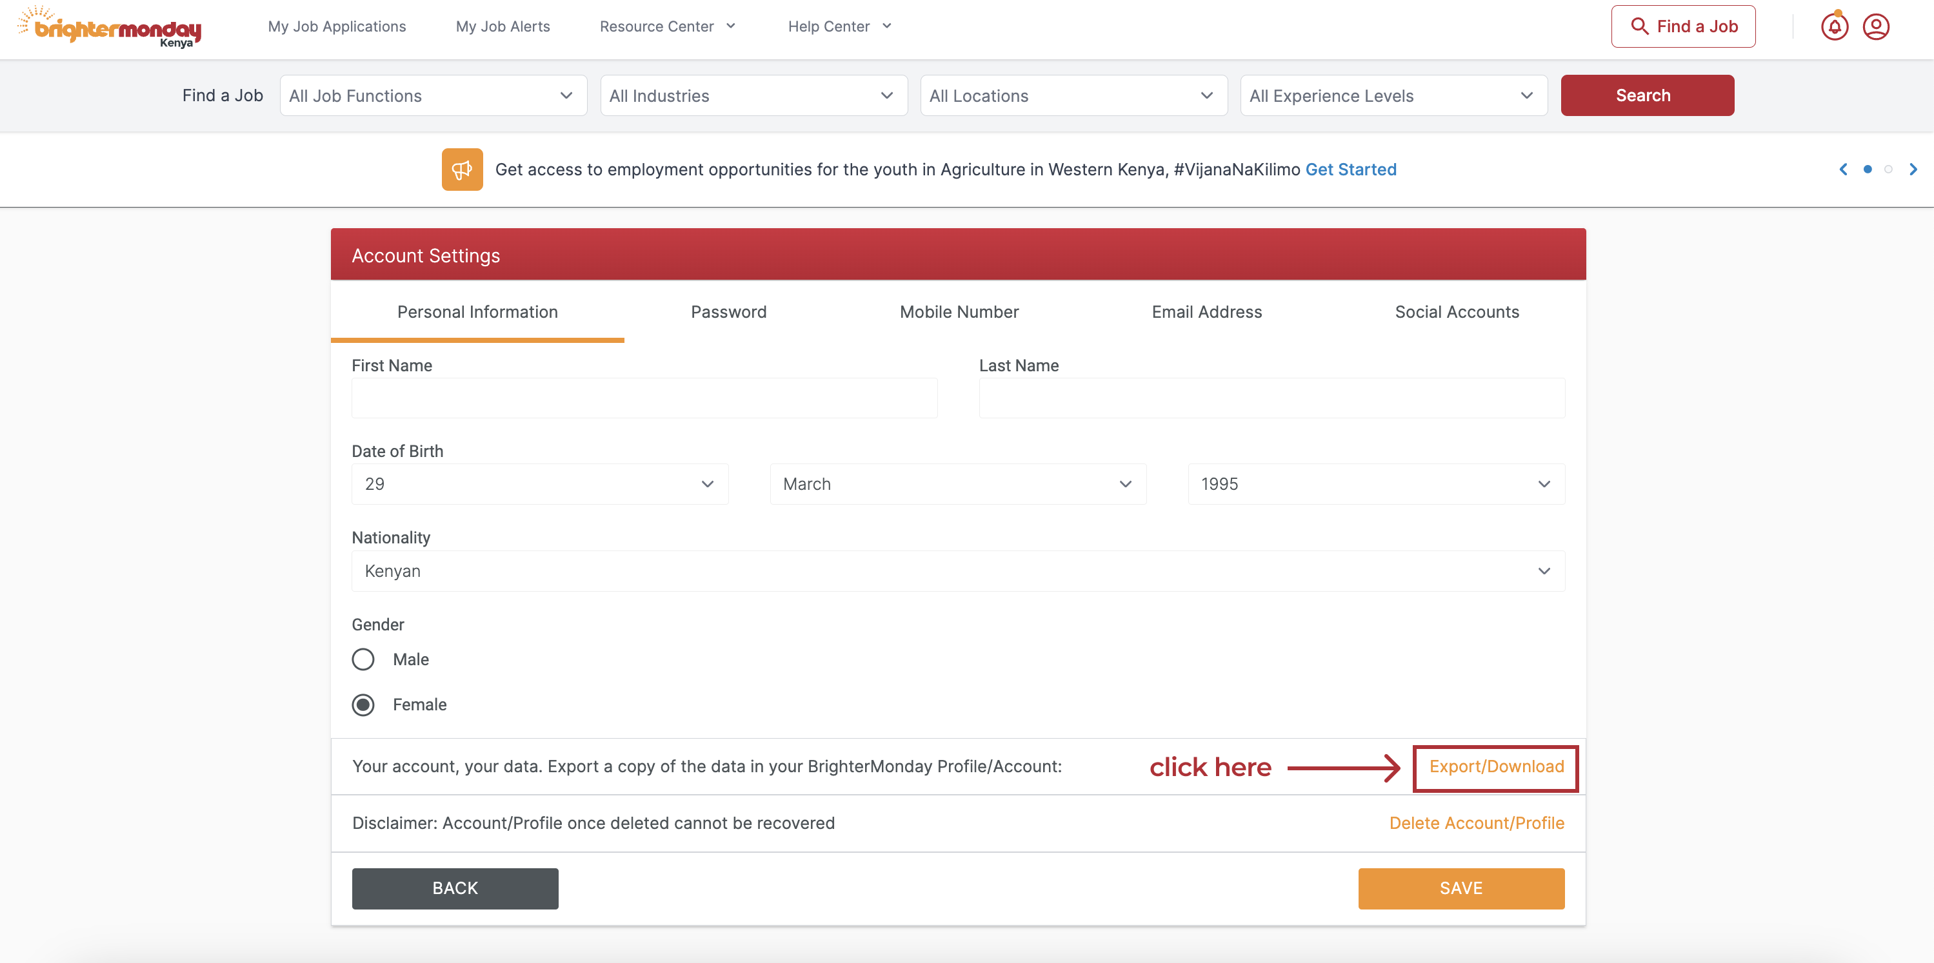Click the Export/Download link
The height and width of the screenshot is (963, 1934).
tap(1496, 766)
